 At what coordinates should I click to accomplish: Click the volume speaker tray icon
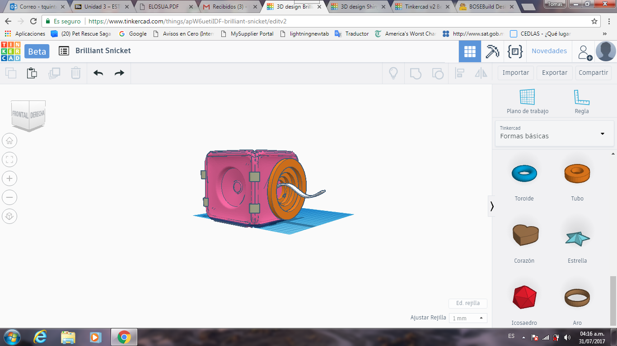pos(567,337)
